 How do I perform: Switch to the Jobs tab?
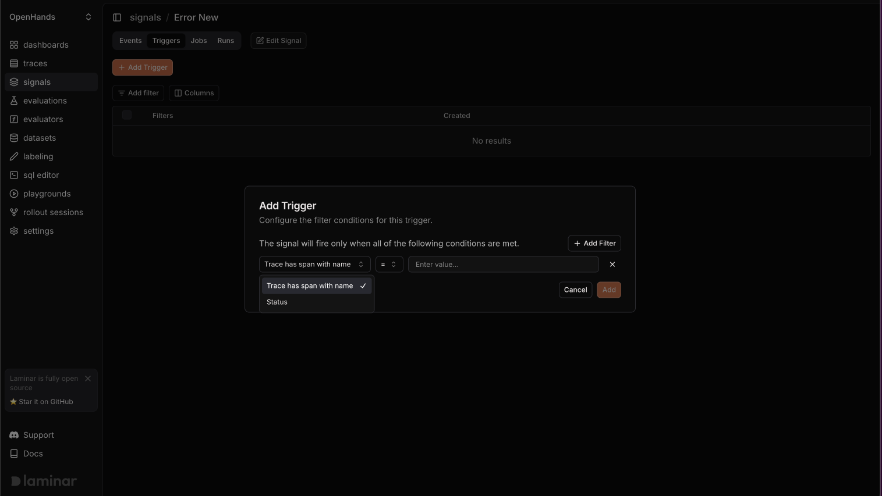tap(199, 40)
